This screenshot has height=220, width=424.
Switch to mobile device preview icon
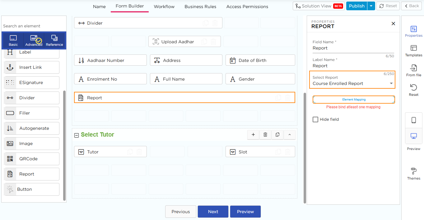click(413, 120)
